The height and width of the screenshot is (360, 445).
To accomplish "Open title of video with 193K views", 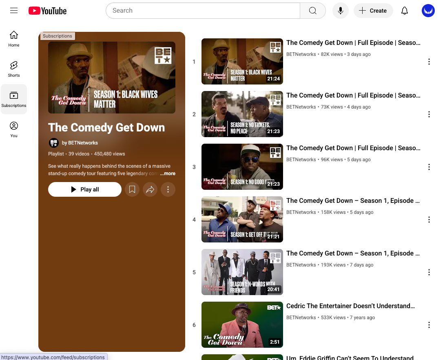I will (353, 253).
